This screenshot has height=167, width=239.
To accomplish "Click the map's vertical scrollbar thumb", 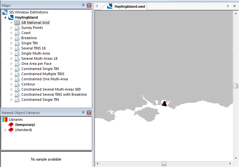I will pos(235,86).
